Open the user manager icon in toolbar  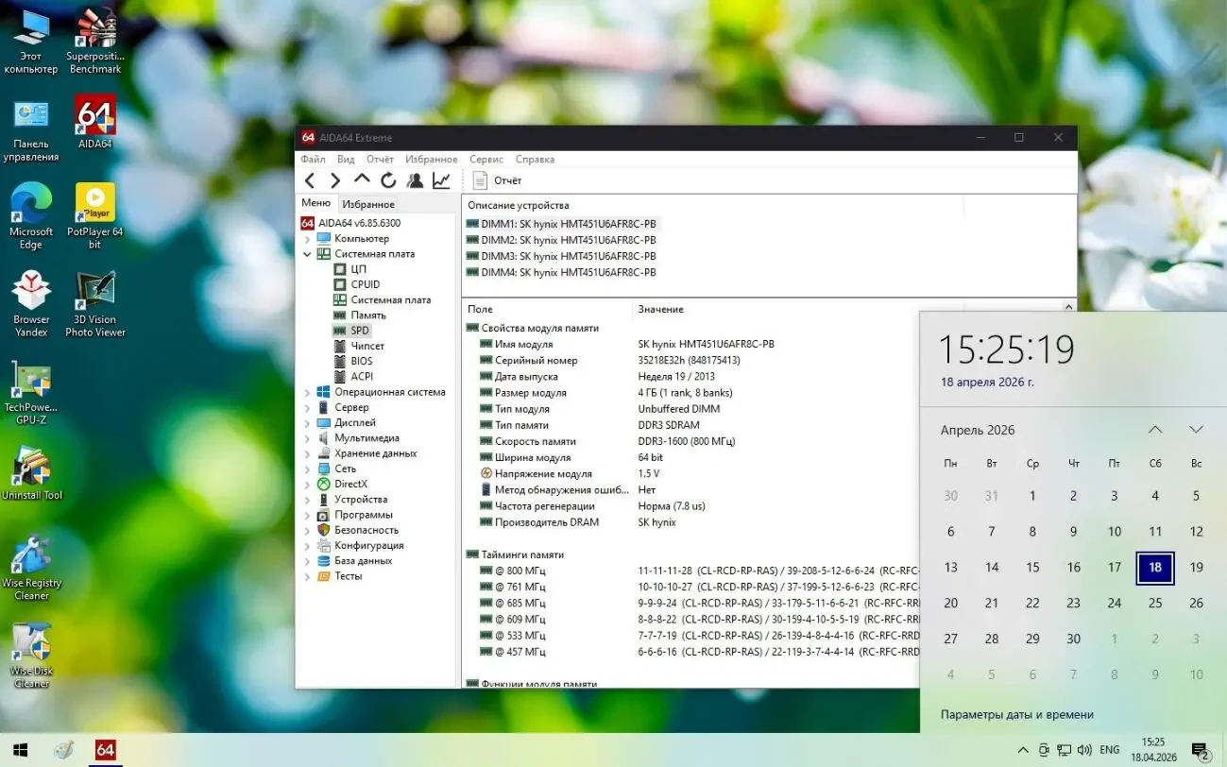pyautogui.click(x=415, y=180)
